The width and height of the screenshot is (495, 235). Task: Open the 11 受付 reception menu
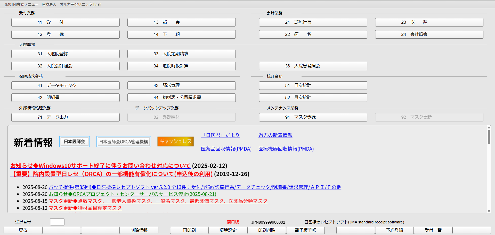coord(65,22)
